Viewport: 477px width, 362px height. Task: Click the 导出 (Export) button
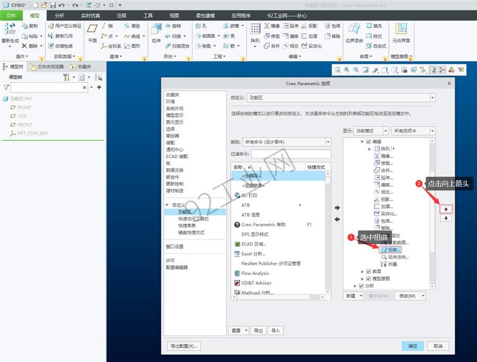click(x=258, y=330)
